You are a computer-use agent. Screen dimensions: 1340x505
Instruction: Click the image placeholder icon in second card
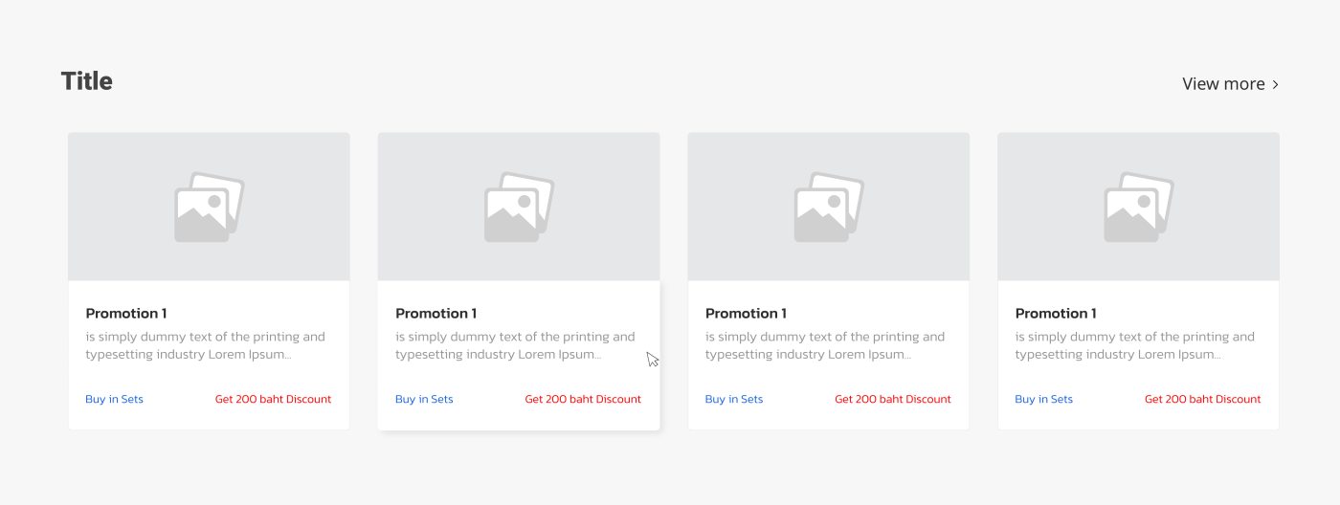[x=519, y=207]
